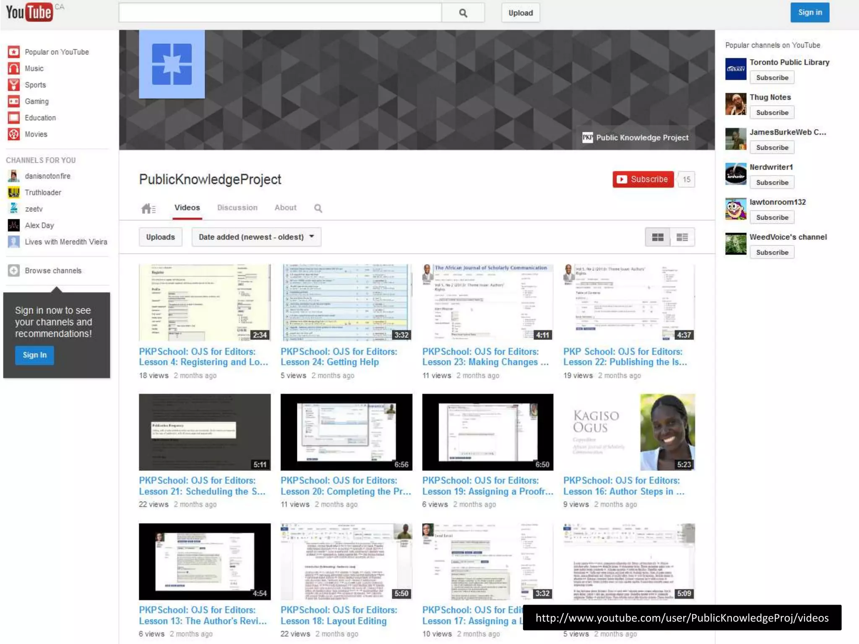This screenshot has width=859, height=644.
Task: Click the top-right Sign in button
Action: click(810, 13)
